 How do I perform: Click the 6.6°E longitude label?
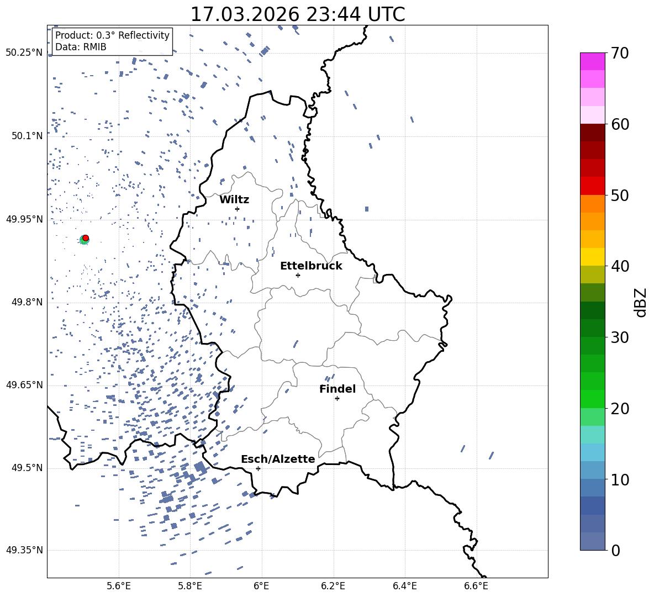(476, 586)
